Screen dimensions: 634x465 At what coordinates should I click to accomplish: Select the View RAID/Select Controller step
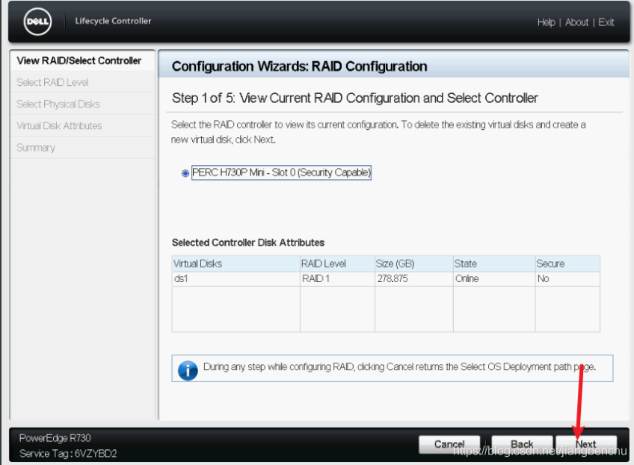click(x=82, y=60)
